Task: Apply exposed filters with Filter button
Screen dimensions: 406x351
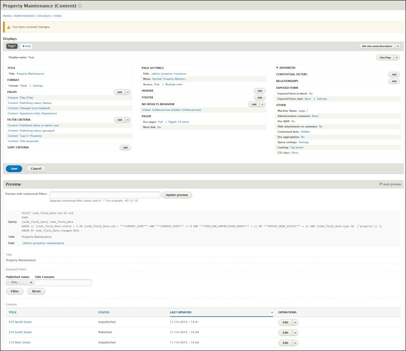Action: pyautogui.click(x=15, y=291)
